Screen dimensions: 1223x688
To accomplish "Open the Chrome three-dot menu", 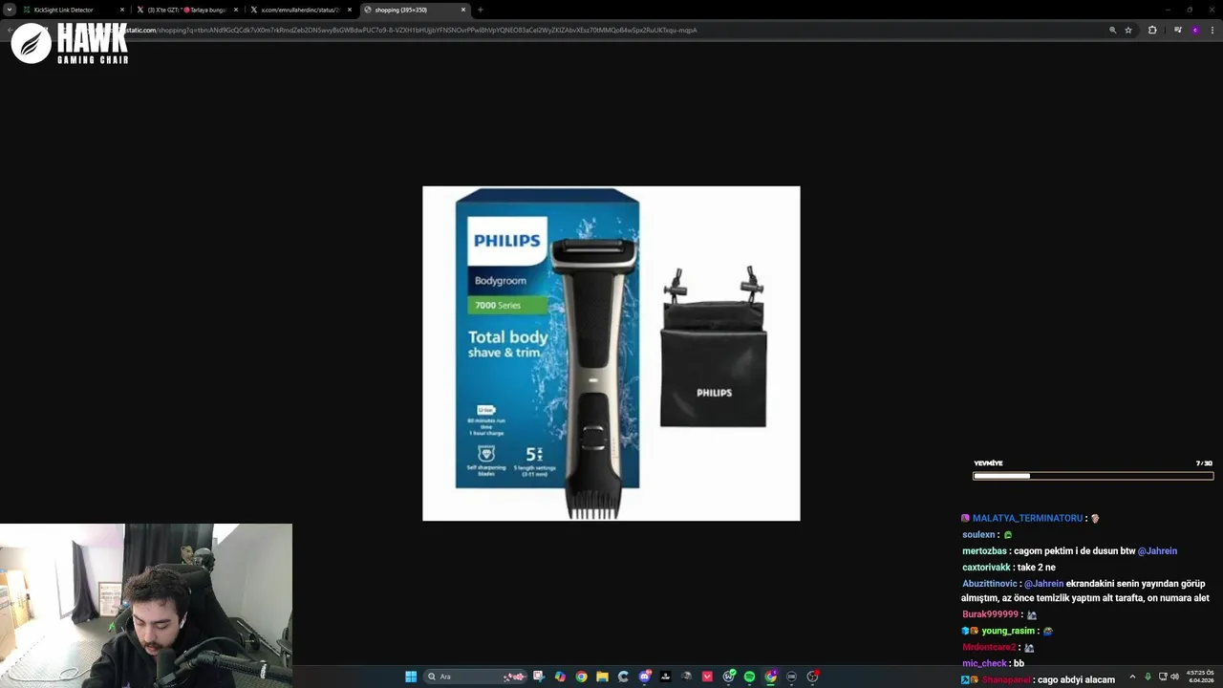I will coord(1212,30).
